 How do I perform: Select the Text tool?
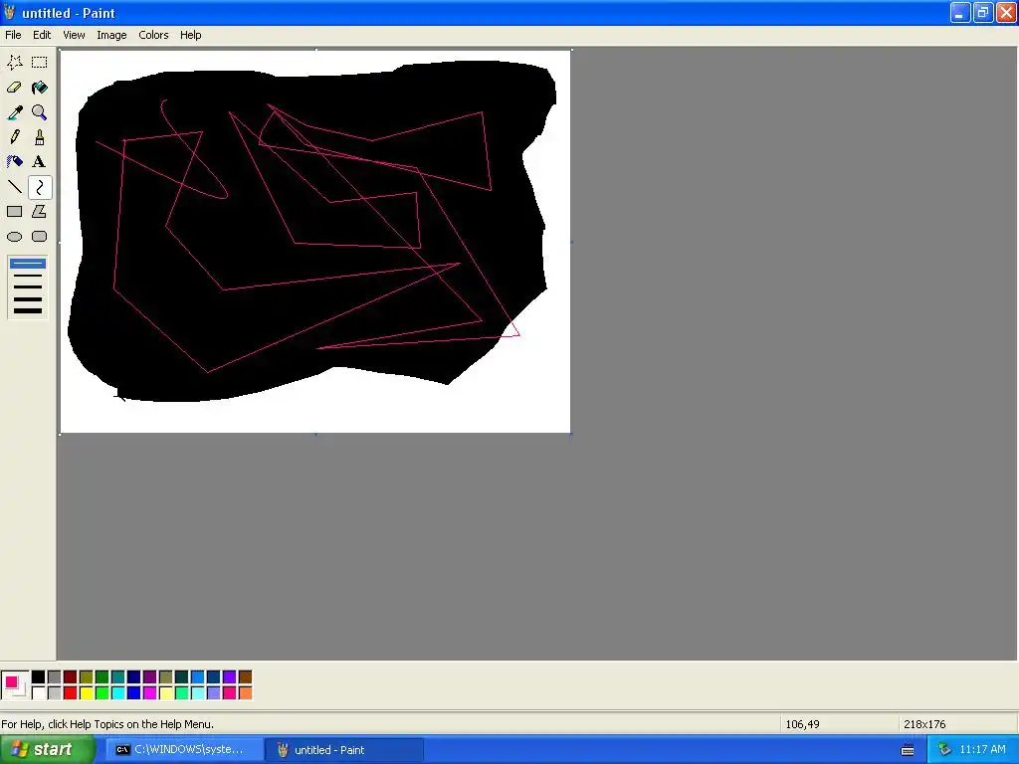40,162
